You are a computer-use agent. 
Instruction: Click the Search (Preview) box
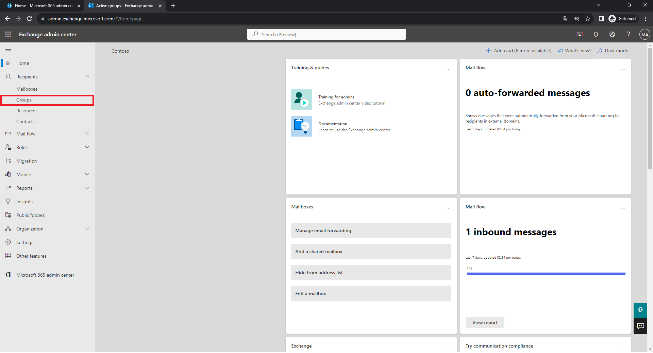[326, 35]
